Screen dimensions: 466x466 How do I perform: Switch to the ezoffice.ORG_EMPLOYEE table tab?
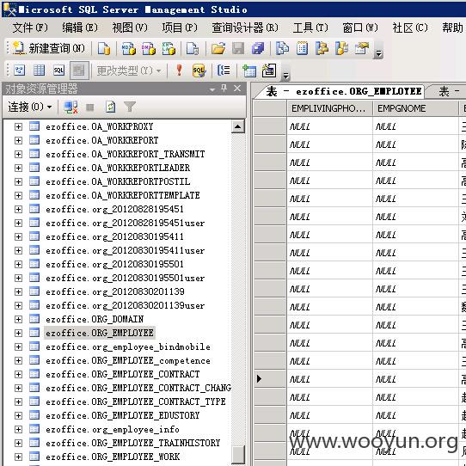(343, 91)
